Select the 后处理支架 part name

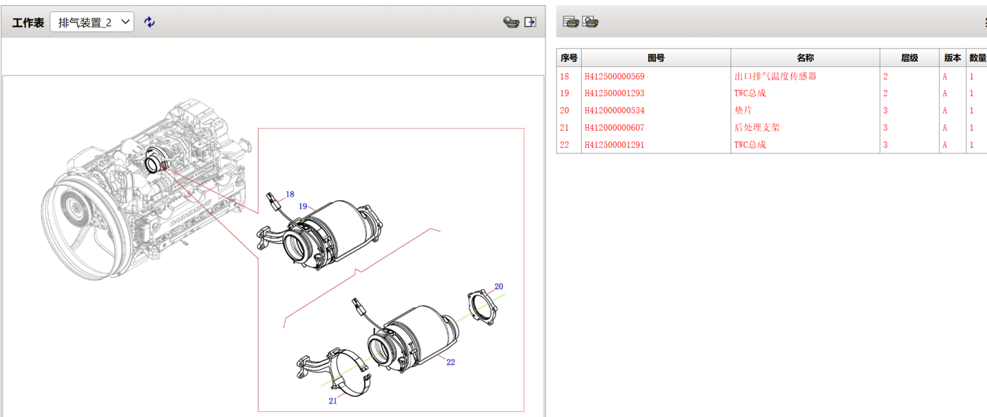(757, 127)
